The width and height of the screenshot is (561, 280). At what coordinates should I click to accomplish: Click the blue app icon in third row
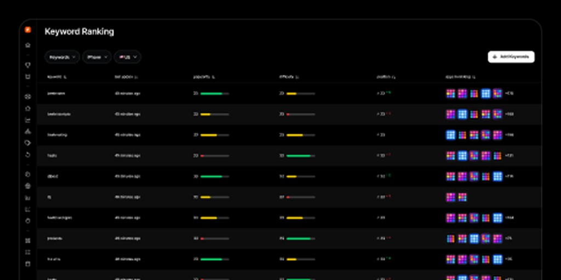(x=451, y=135)
